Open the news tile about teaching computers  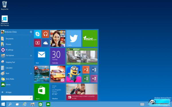(82, 92)
